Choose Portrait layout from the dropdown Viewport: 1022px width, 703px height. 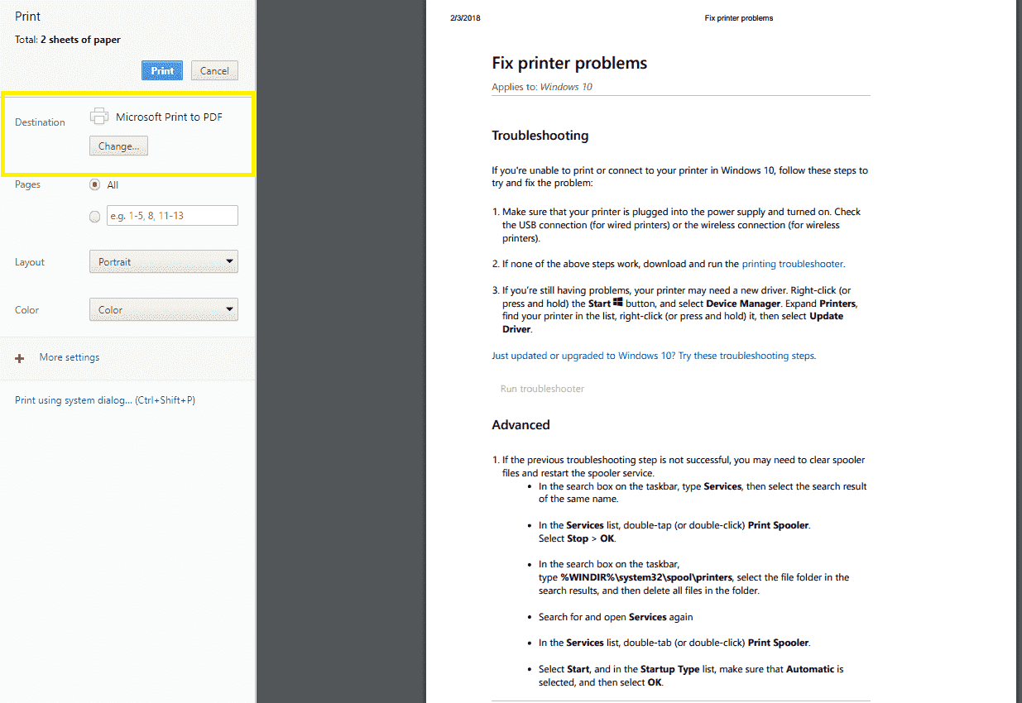pyautogui.click(x=163, y=261)
